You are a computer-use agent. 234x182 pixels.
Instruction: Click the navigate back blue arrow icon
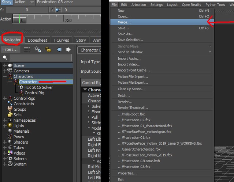(x=59, y=49)
